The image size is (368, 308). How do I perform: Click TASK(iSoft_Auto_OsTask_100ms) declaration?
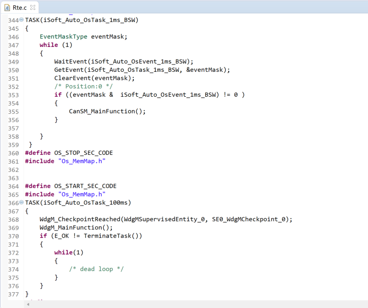pos(78,203)
